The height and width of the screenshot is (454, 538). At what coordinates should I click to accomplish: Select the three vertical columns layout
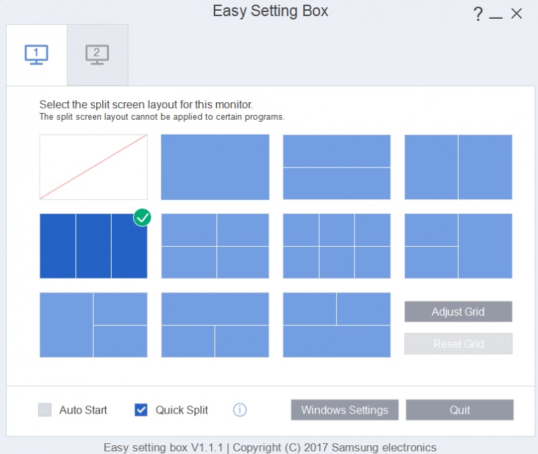point(93,246)
